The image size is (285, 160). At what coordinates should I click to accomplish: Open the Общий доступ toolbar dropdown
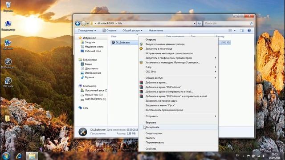coord(132,31)
